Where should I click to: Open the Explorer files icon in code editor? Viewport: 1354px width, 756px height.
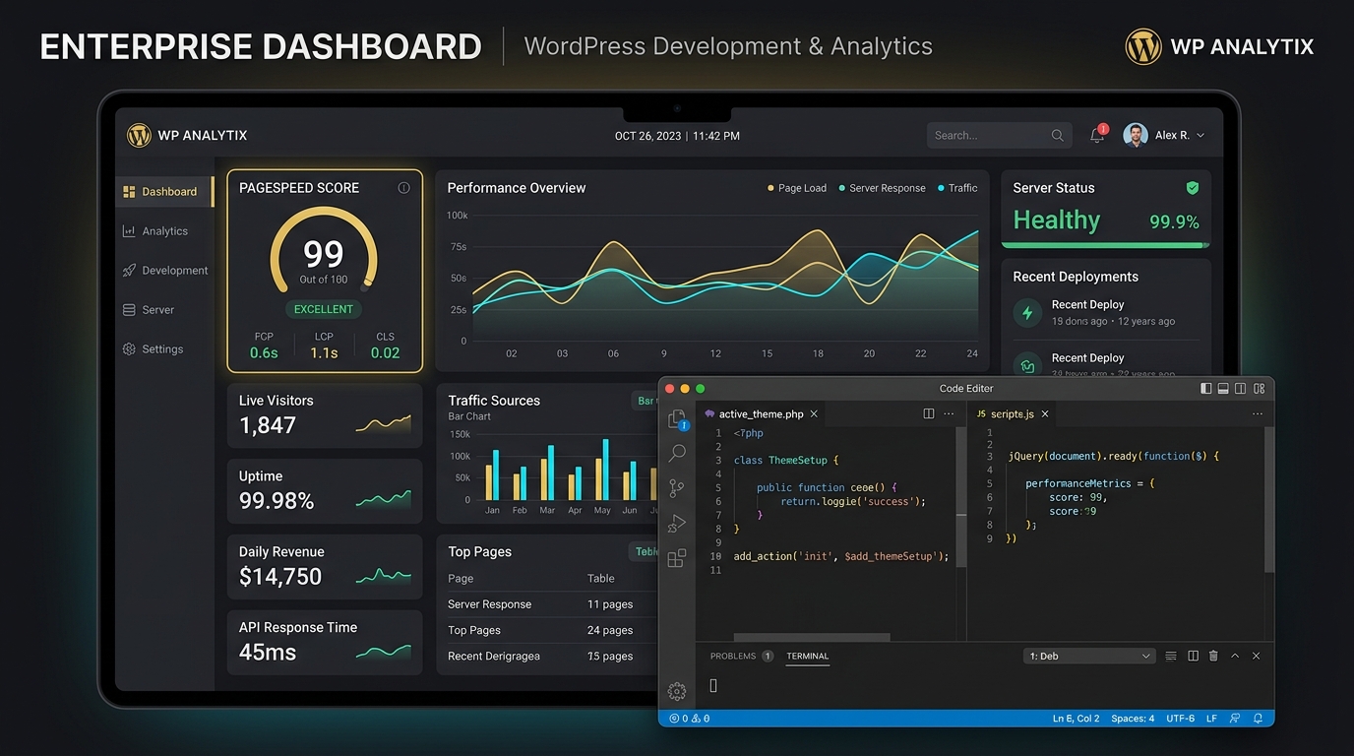[x=677, y=419]
